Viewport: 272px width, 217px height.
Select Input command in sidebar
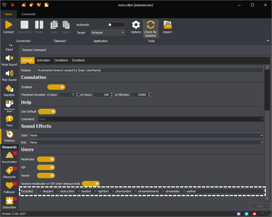tap(9, 47)
